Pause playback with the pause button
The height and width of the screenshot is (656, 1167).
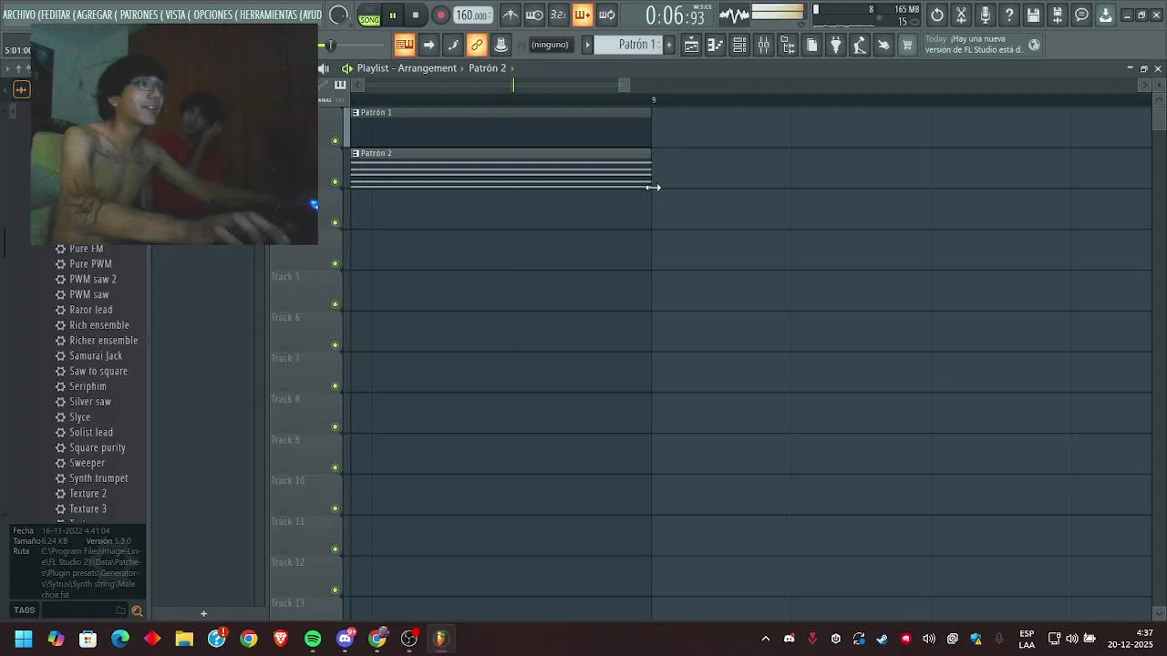click(x=393, y=15)
